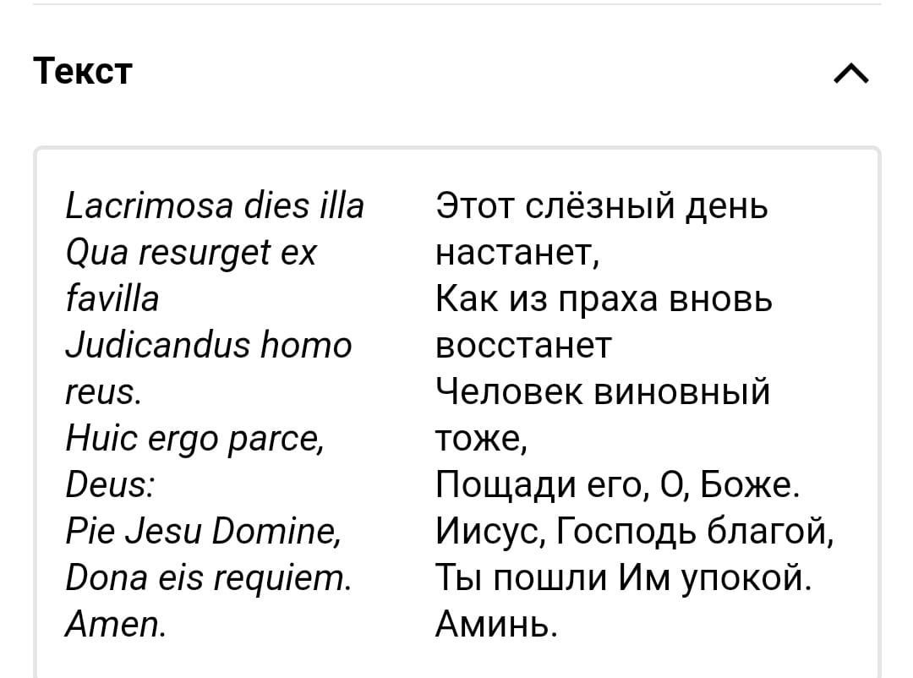Click the word 'настанет,'

(x=517, y=252)
